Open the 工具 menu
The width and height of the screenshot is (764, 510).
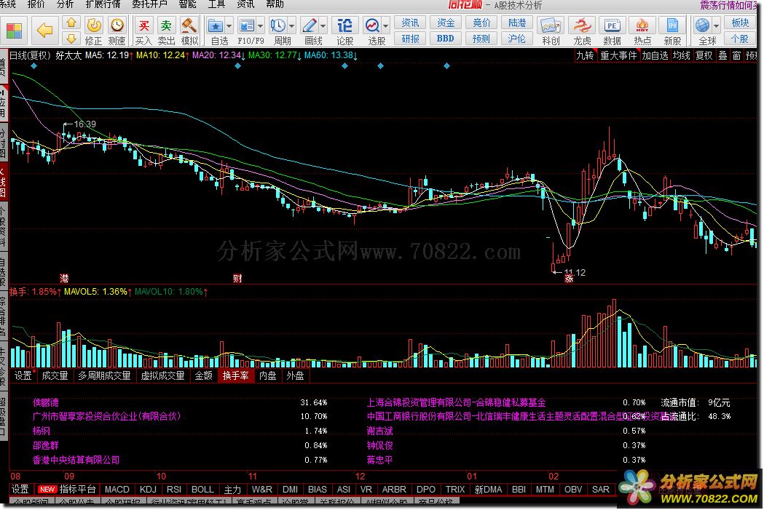tap(217, 4)
